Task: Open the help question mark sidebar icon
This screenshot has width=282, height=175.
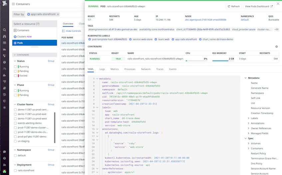Action: 5,158
